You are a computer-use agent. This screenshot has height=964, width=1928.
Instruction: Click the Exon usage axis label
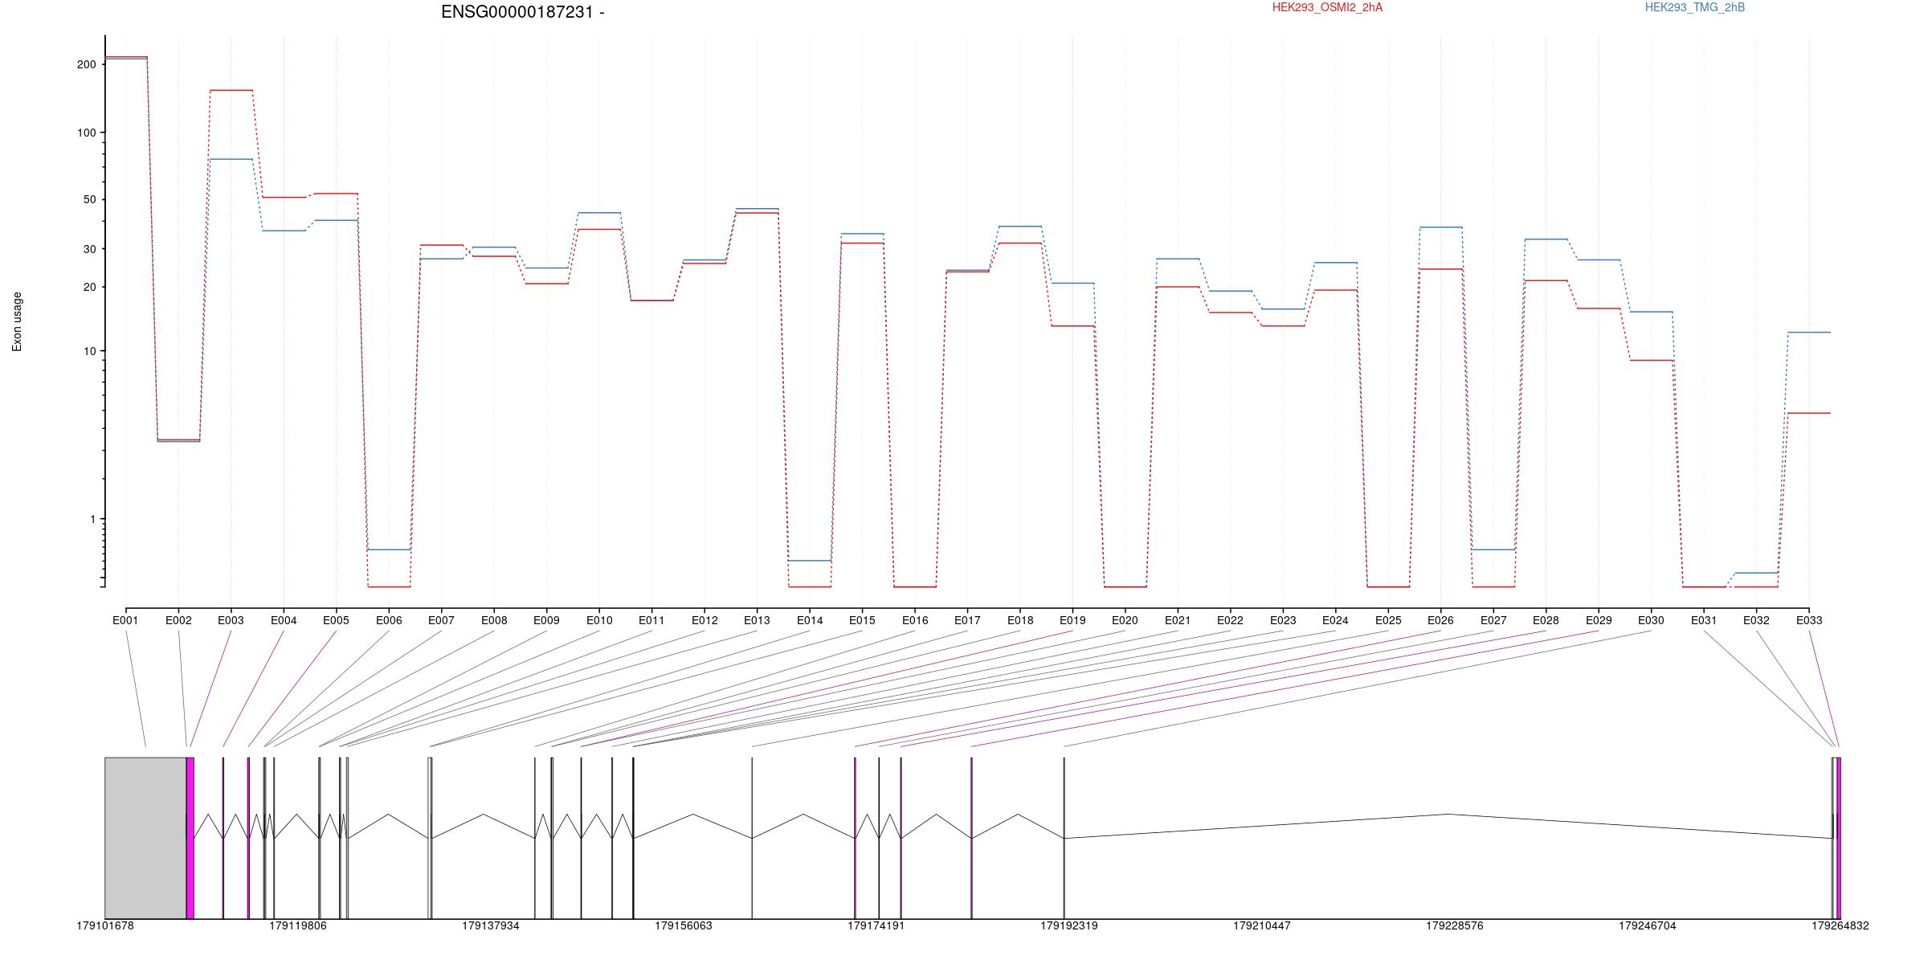pyautogui.click(x=17, y=322)
